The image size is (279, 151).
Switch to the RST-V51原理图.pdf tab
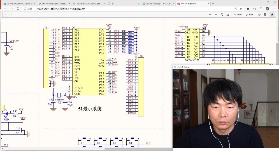192,4
